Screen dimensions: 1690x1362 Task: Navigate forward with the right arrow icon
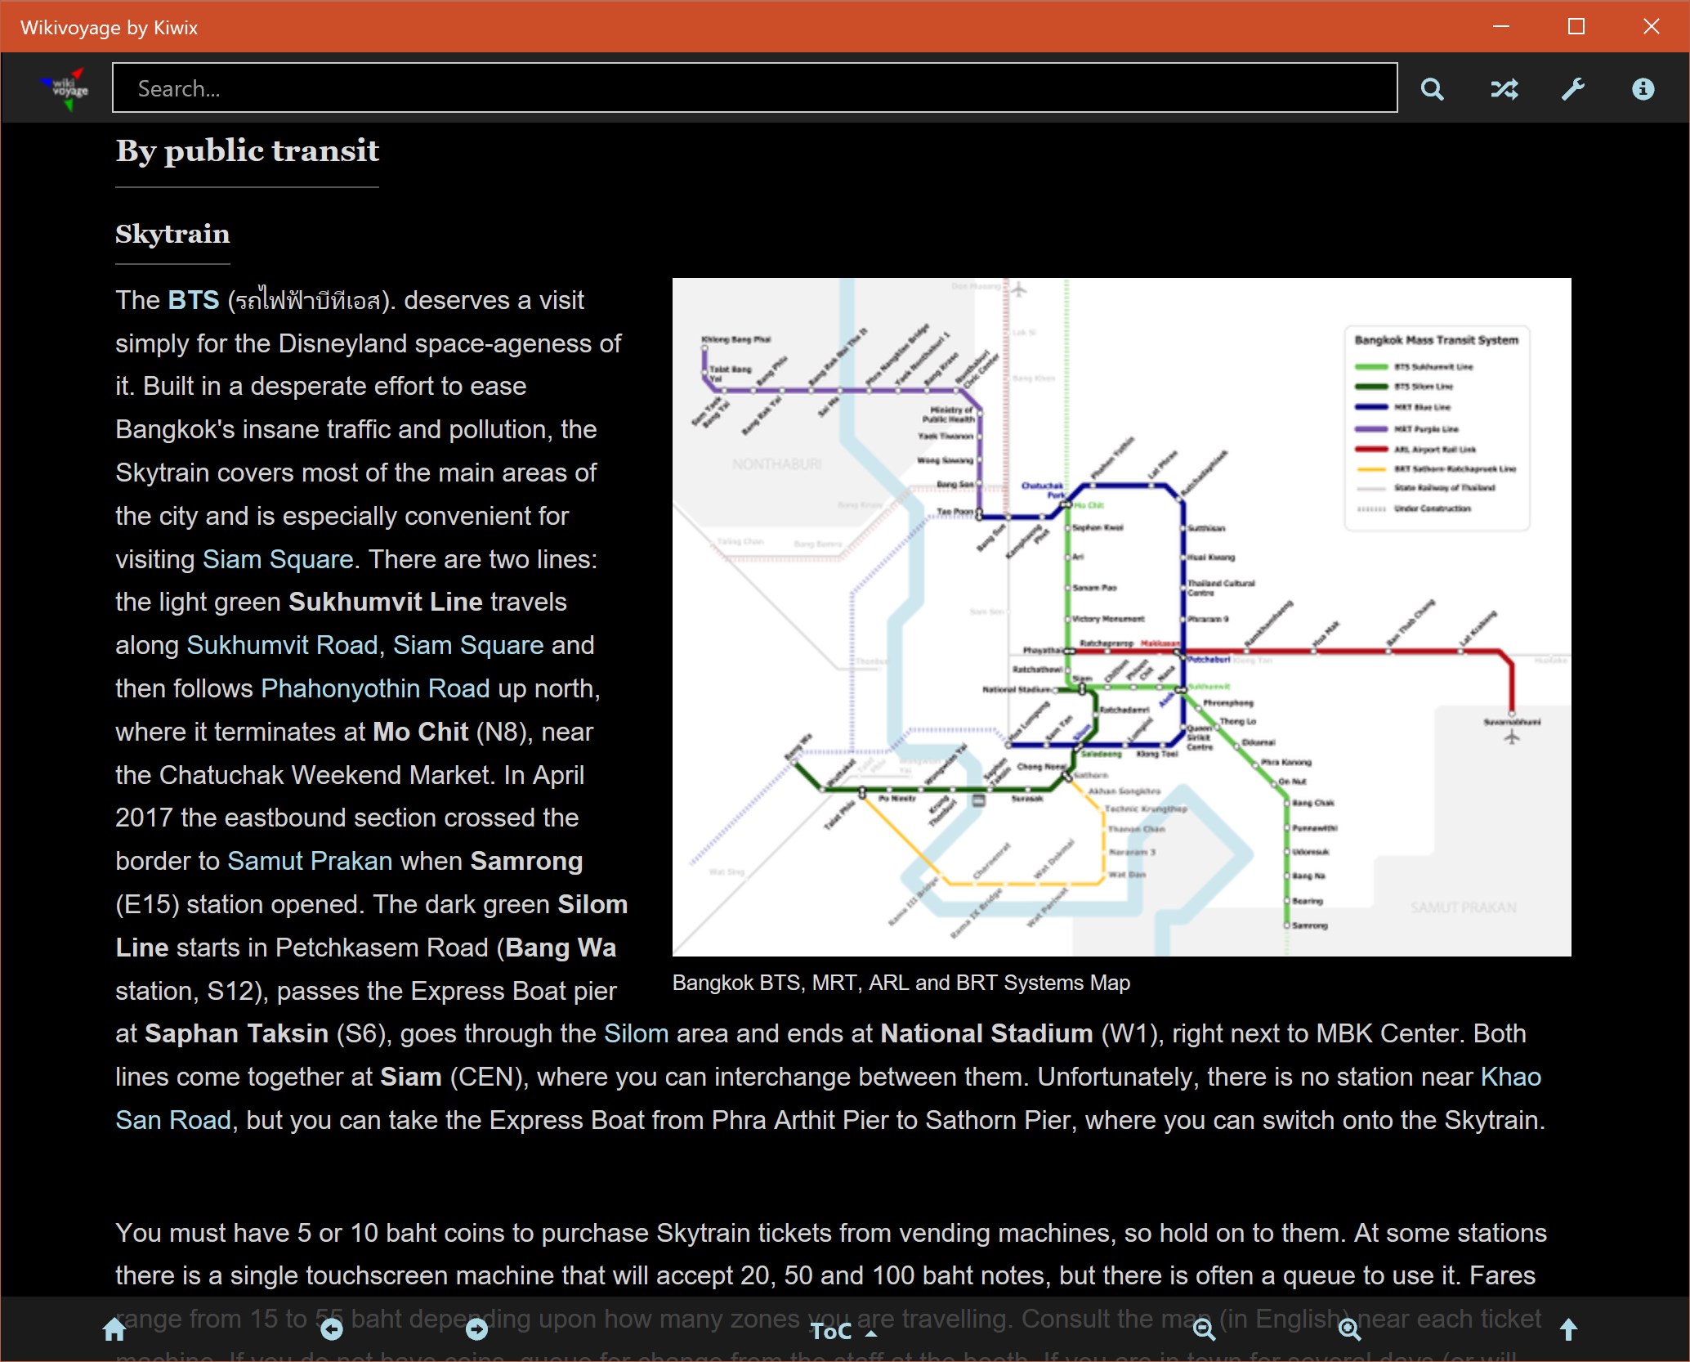(x=476, y=1330)
